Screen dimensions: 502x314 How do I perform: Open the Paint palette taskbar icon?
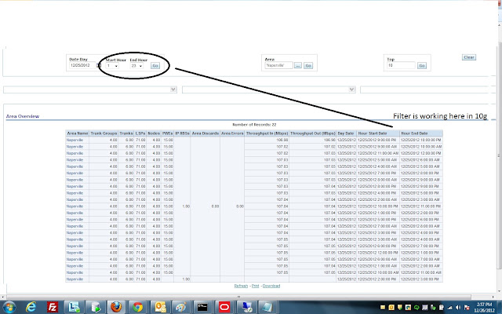[180, 307]
